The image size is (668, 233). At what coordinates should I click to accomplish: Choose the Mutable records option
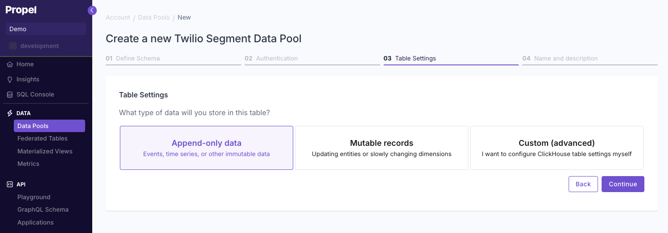(381, 148)
